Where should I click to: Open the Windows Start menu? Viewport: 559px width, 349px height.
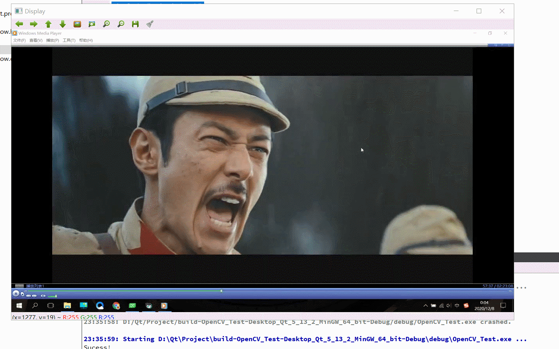[x=19, y=305]
